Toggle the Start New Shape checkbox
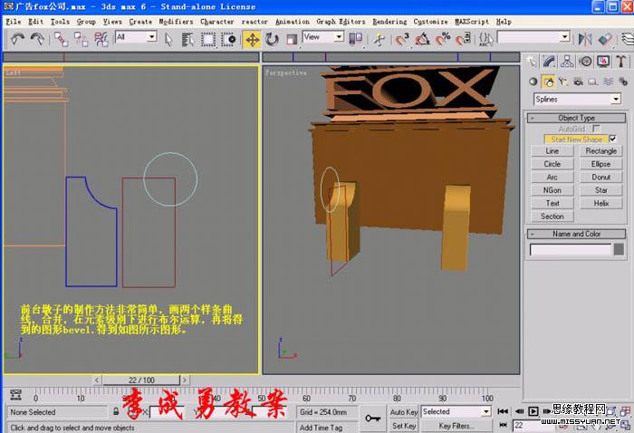The image size is (634, 433). tap(612, 139)
